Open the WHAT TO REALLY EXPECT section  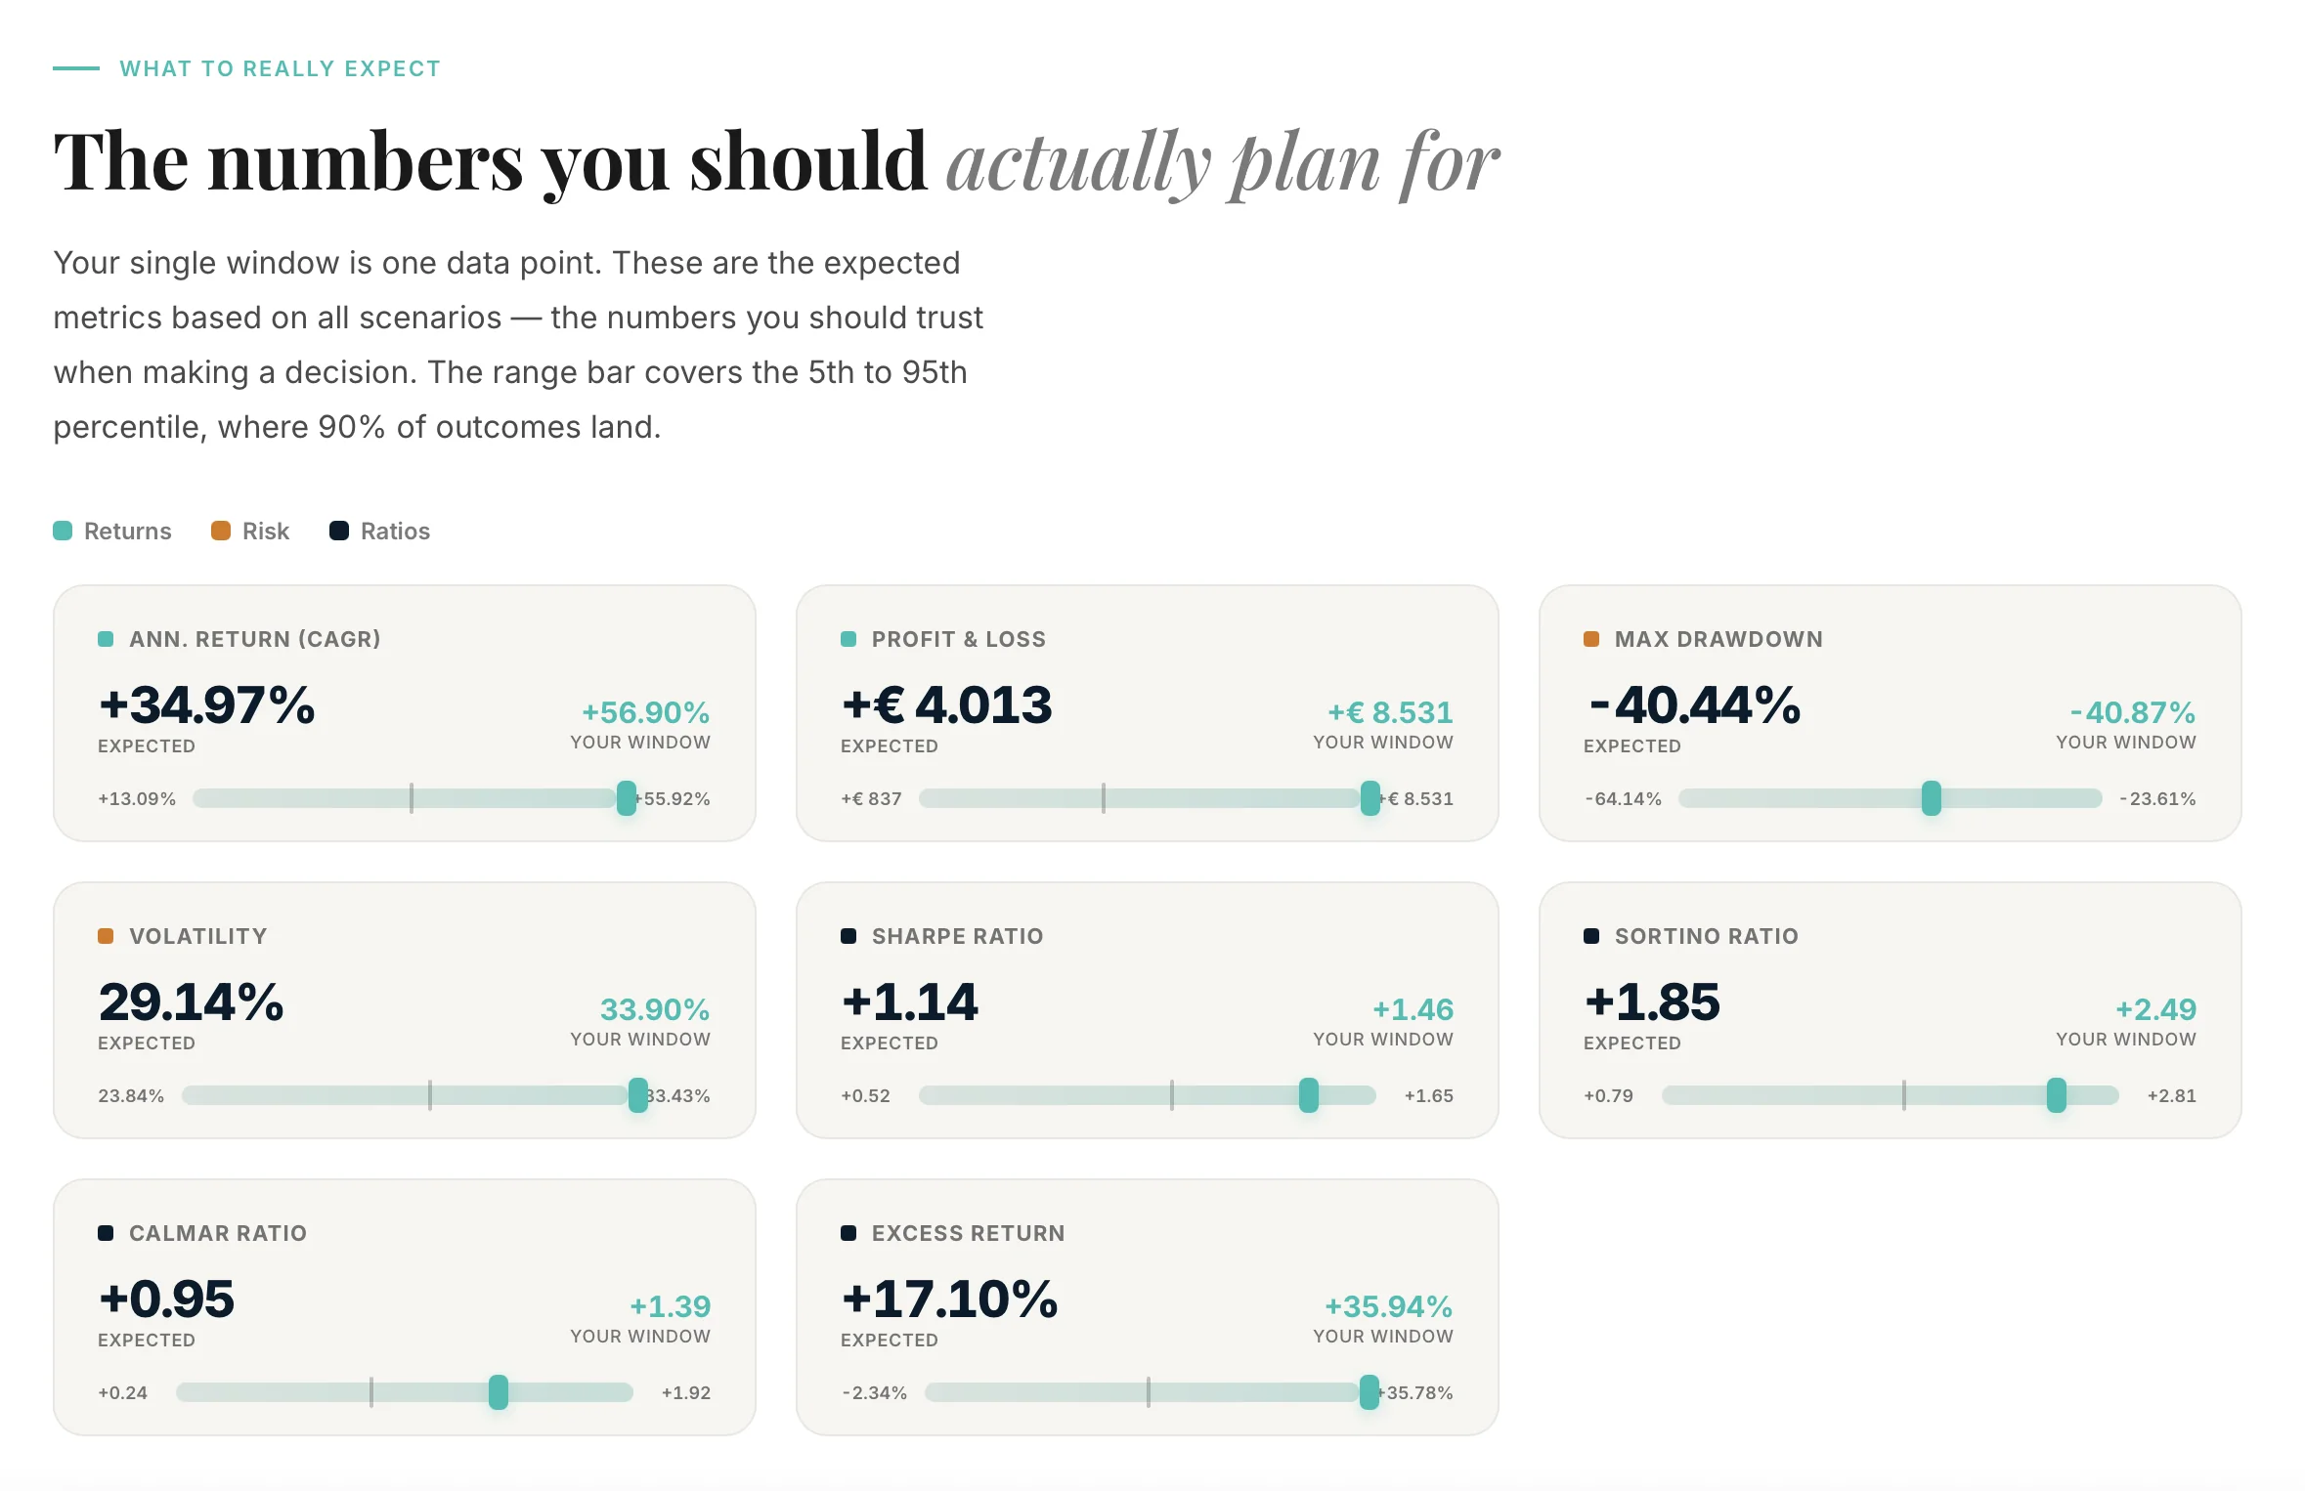click(x=280, y=67)
